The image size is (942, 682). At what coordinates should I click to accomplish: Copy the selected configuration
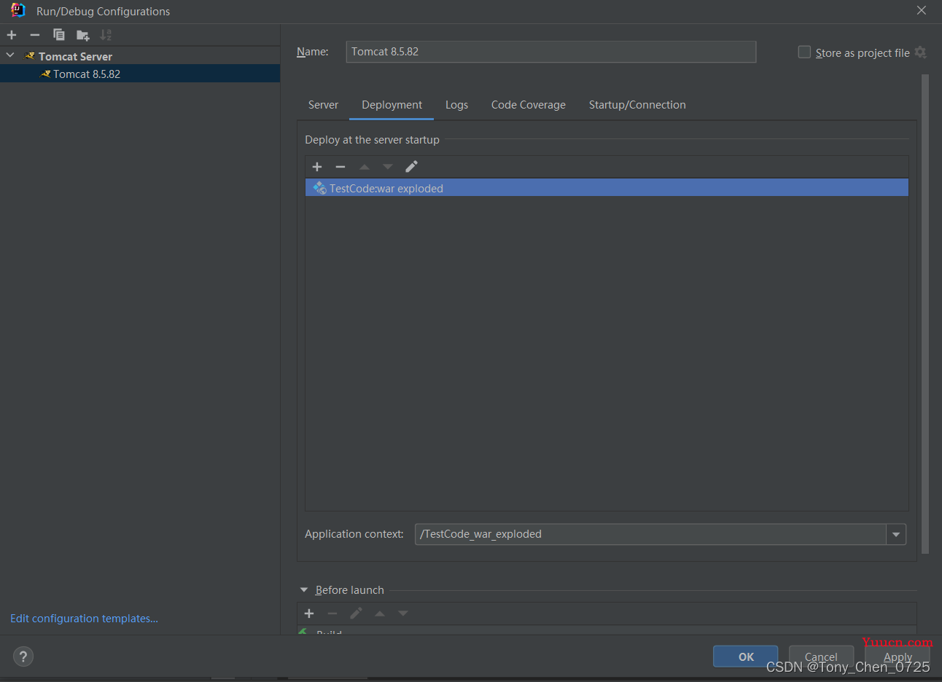click(x=59, y=35)
